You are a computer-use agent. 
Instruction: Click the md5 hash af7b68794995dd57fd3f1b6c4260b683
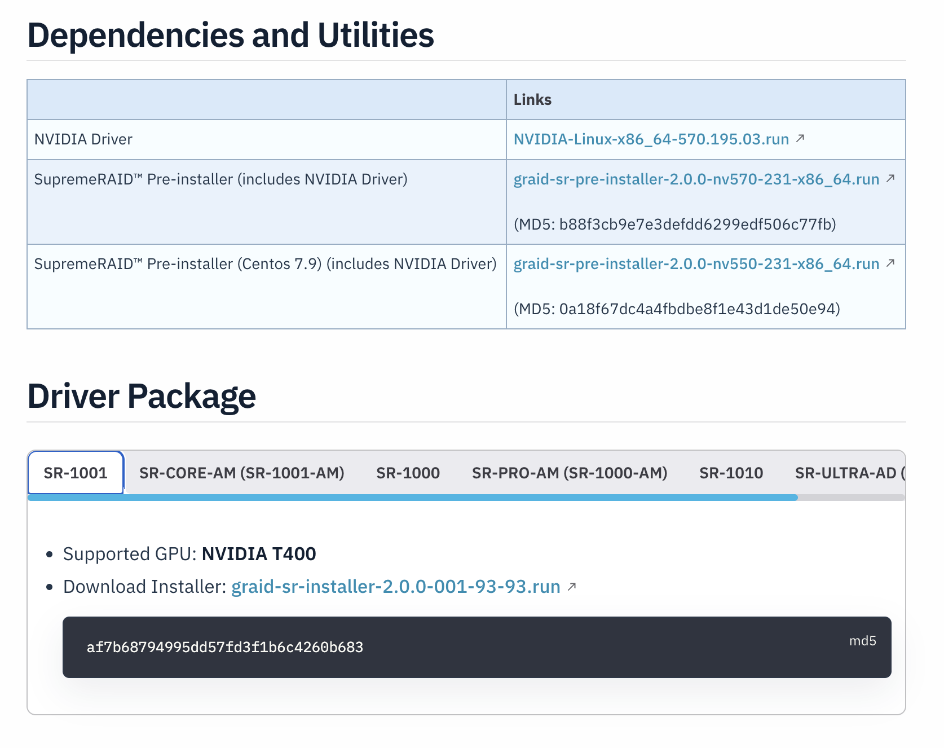click(225, 647)
